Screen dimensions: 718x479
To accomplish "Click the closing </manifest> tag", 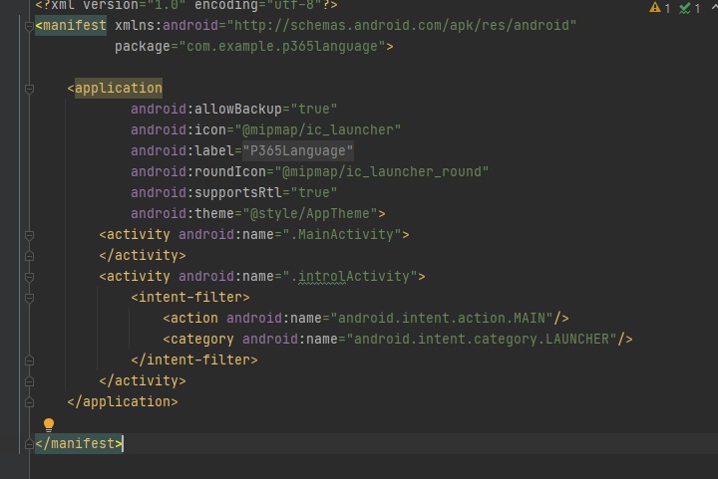I will pos(79,443).
